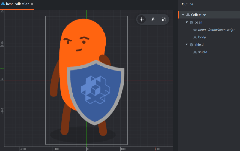240x151 pixels.
Task: Select the body sprite in Outline
Action: tap(202, 37)
